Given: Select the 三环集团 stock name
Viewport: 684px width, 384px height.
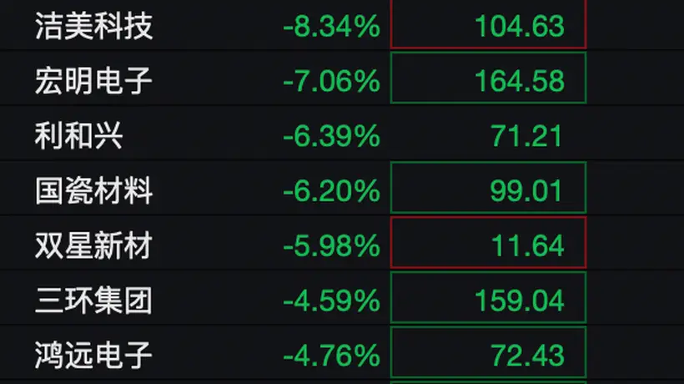Looking at the screenshot, I should click(x=93, y=301).
